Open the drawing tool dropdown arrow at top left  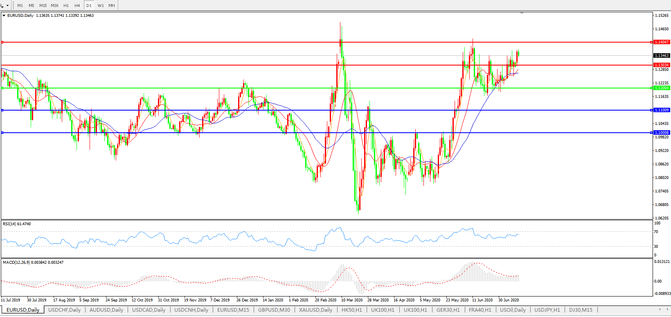click(x=7, y=6)
